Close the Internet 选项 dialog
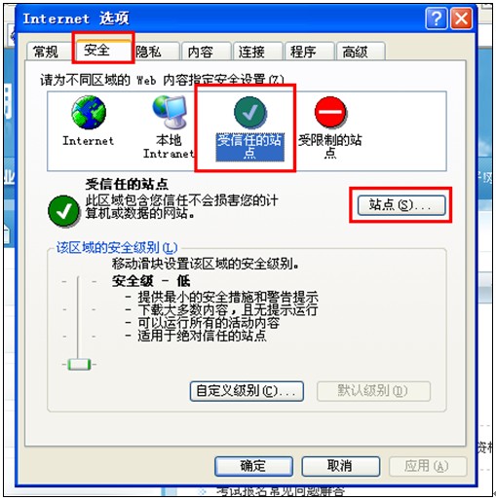The width and height of the screenshot is (496, 500). [x=461, y=18]
